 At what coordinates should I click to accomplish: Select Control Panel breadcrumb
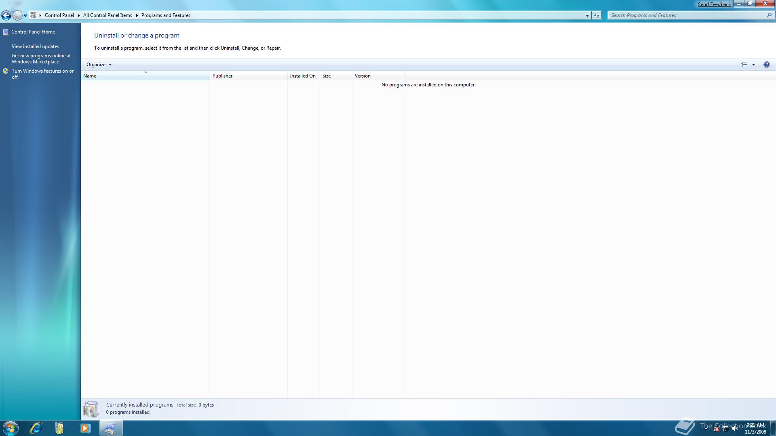[x=59, y=15]
